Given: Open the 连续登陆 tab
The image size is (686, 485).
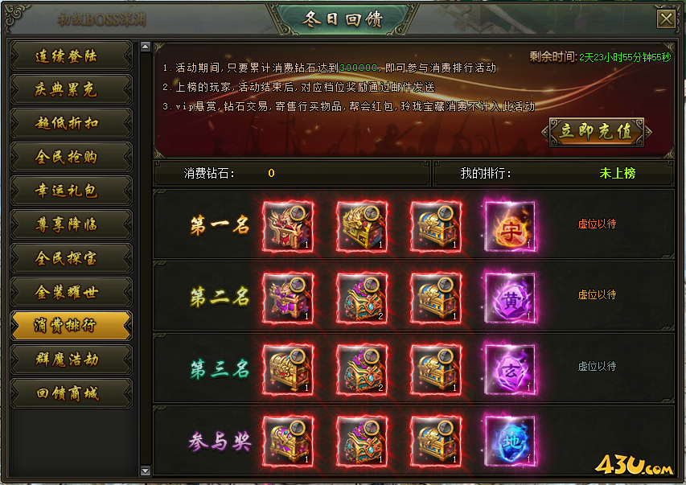Looking at the screenshot, I should pyautogui.click(x=71, y=55).
